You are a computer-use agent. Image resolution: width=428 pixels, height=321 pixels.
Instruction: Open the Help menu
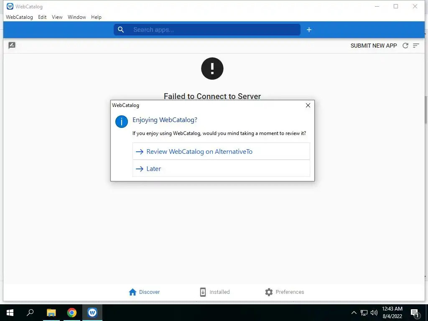(x=96, y=17)
